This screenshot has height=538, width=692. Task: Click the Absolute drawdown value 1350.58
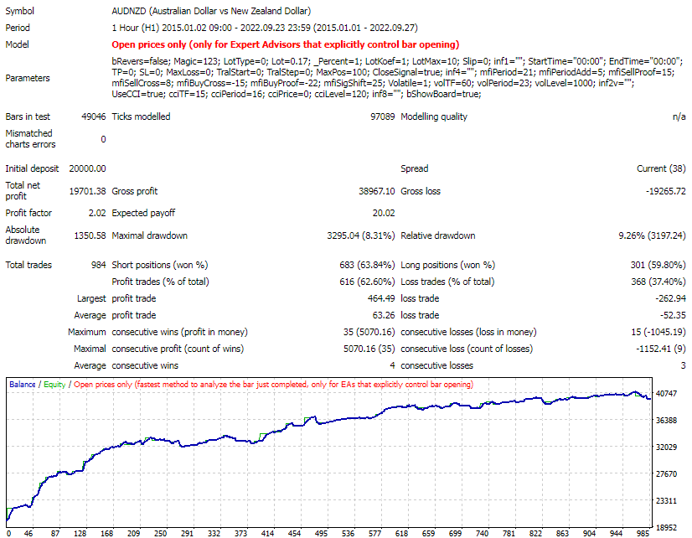[x=90, y=235]
